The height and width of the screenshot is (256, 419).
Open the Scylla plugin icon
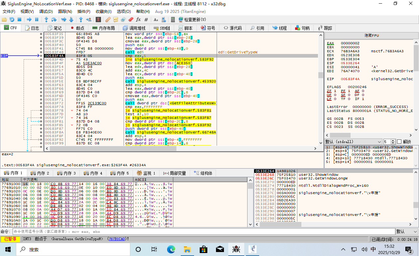(98, 20)
